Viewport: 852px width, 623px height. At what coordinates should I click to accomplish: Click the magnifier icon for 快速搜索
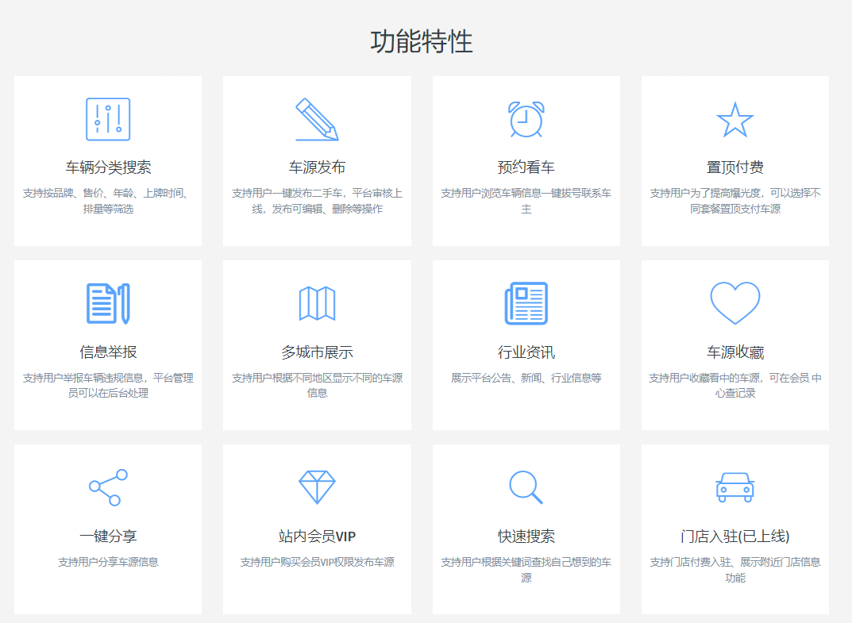(x=526, y=486)
